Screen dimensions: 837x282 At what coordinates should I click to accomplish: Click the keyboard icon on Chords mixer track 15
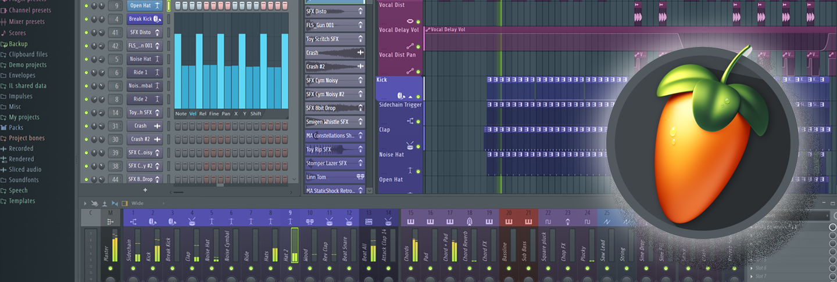click(x=410, y=222)
